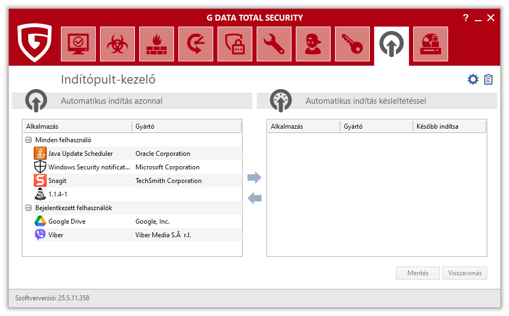Move selected app to delayed start arrow
This screenshot has width=509, height=316.
pyautogui.click(x=254, y=178)
